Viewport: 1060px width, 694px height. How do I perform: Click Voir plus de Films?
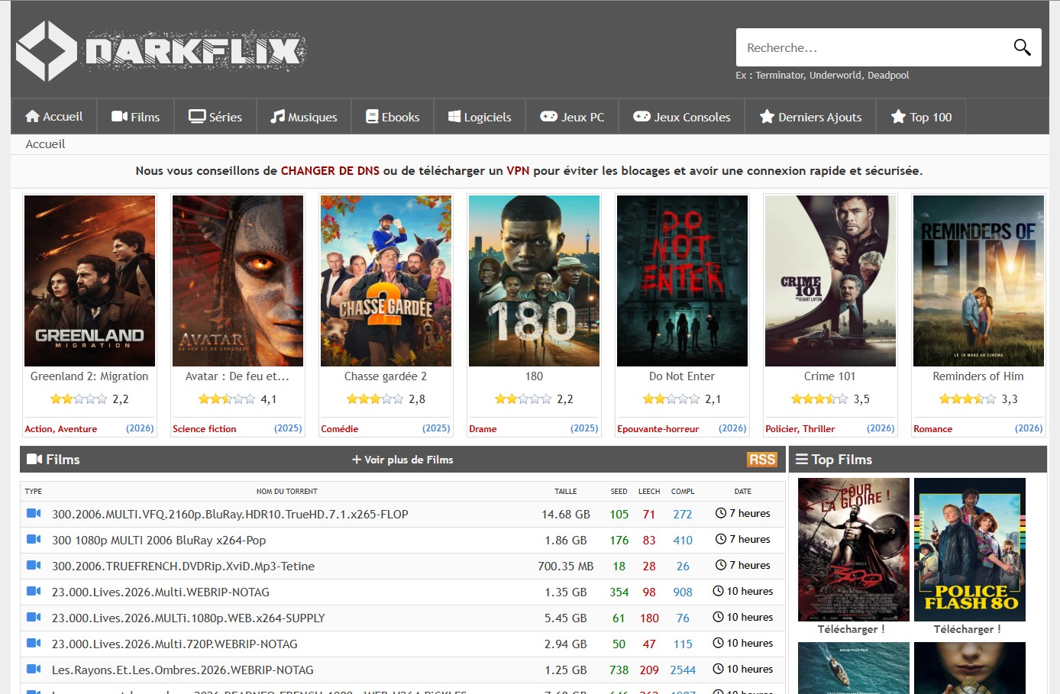[402, 460]
